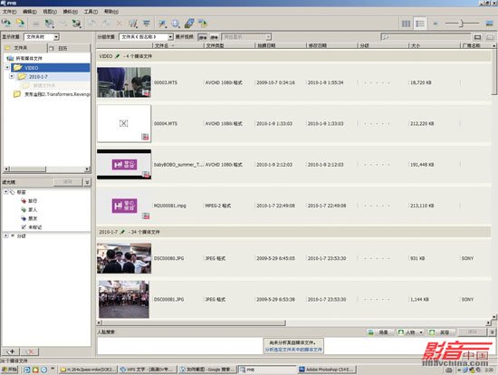Image resolution: width=498 pixels, height=375 pixels.
Task: Open the Edit menu
Action: (30, 12)
